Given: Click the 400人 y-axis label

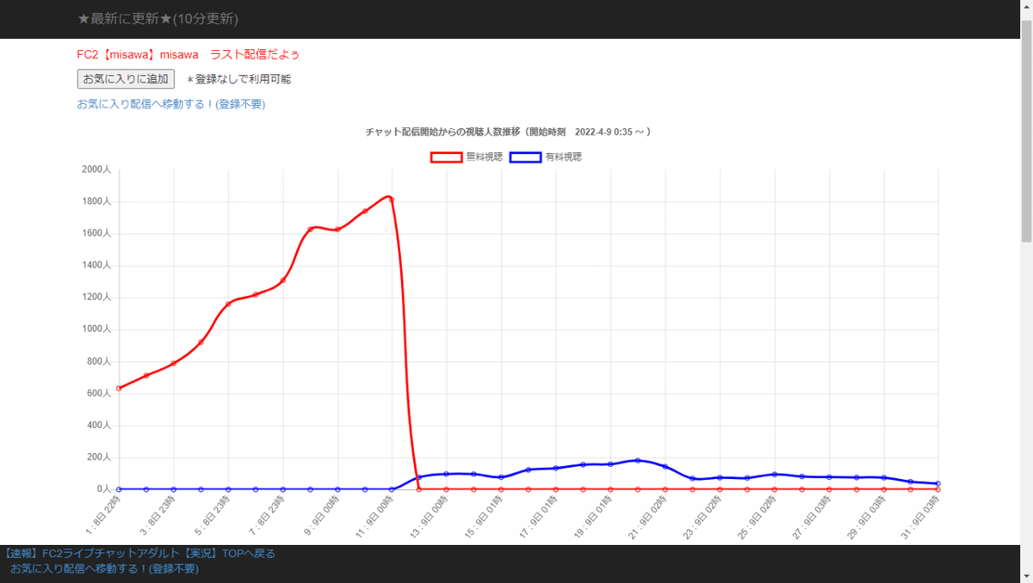Looking at the screenshot, I should point(99,426).
